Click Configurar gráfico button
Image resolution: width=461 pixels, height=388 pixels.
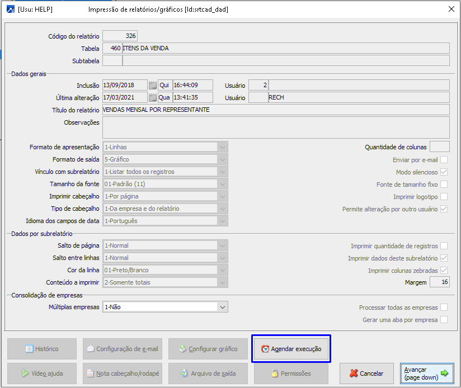point(208,349)
